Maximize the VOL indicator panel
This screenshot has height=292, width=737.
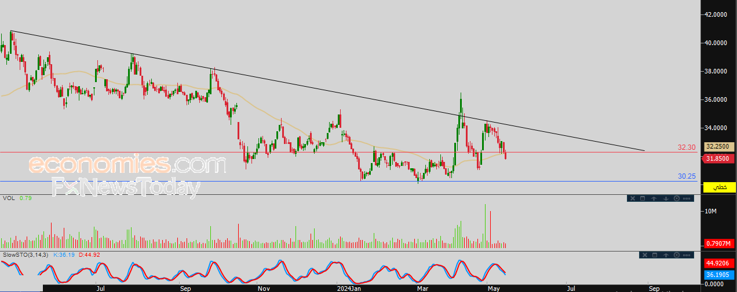pyautogui.click(x=643, y=198)
